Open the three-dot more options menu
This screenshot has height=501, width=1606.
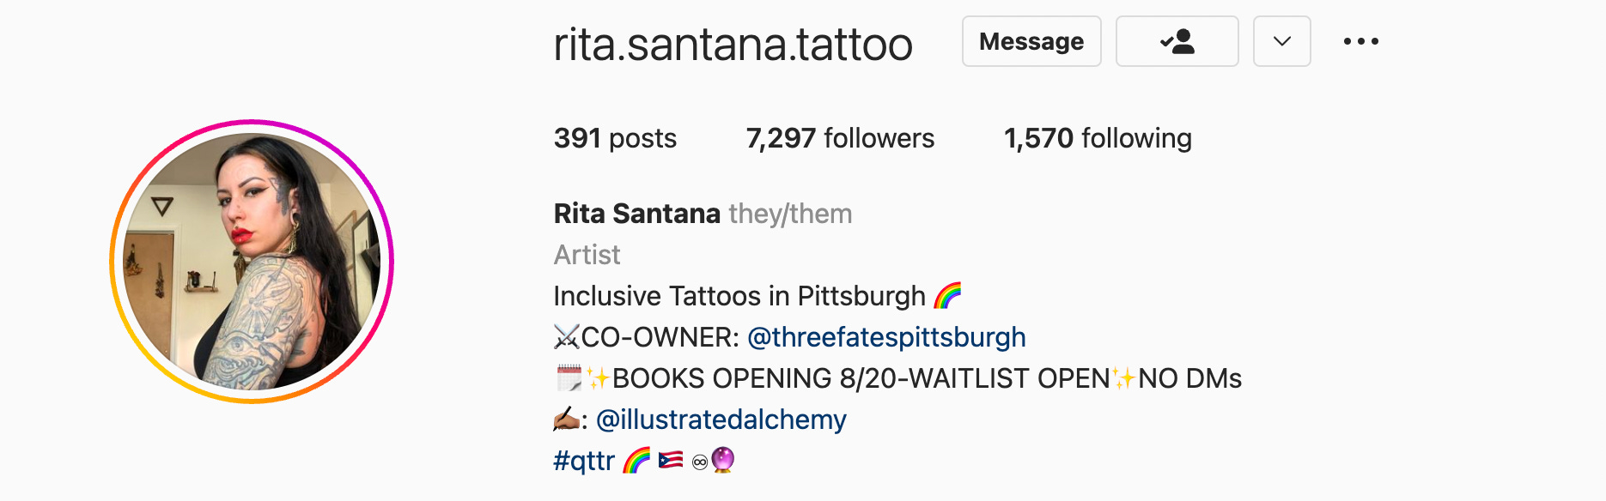[x=1361, y=41]
